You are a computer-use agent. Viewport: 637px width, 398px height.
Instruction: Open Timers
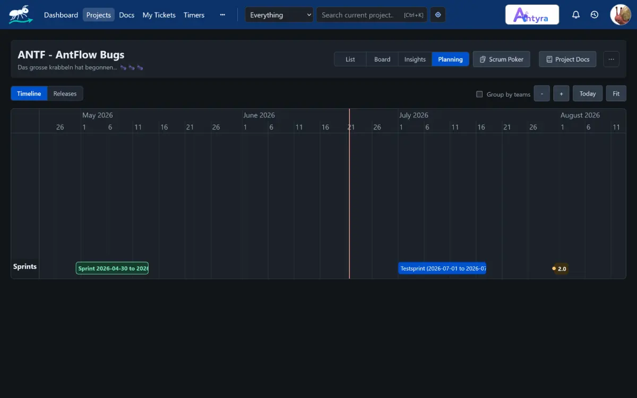coord(194,15)
